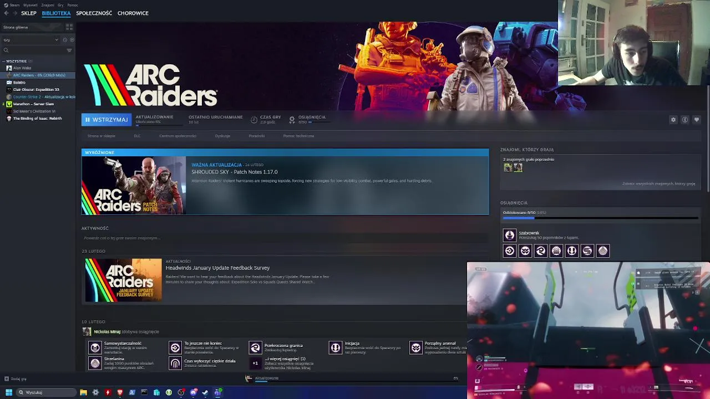Screen dimensions: 710x399
Task: Open the CHOROWICE profile tab
Action: [x=133, y=13]
